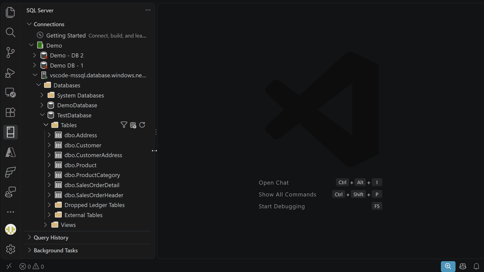Open the Getting Started item

88,36
